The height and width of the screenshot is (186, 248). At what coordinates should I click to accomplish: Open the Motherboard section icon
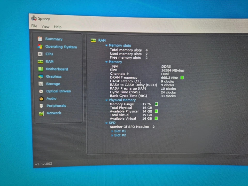click(41, 69)
